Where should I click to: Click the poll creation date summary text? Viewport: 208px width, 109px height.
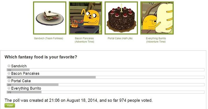pyautogui.click(x=79, y=100)
